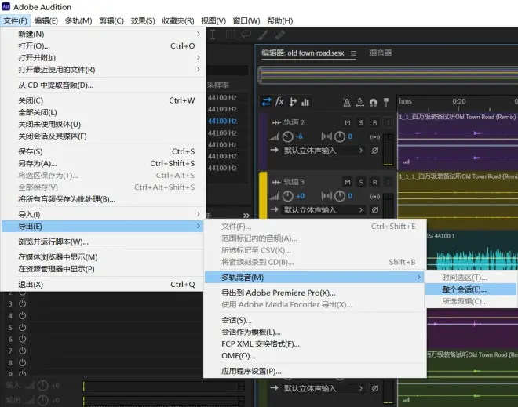Image resolution: width=518 pixels, height=407 pixels.
Task: Solo 轨道 2 with S button
Action: [361, 123]
